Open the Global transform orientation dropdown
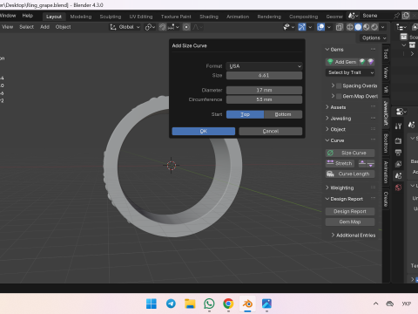The image size is (418, 314). (x=125, y=27)
